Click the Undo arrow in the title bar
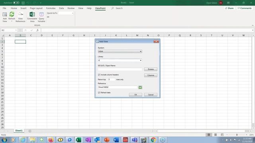 coord(28,3)
